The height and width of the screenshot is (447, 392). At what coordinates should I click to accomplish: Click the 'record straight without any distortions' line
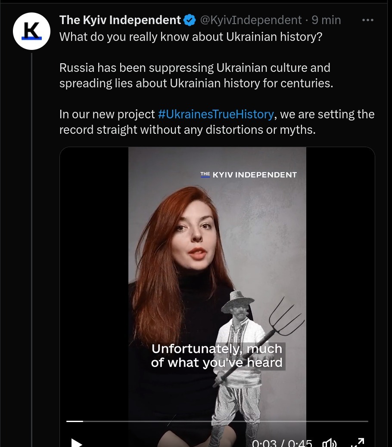pos(187,129)
